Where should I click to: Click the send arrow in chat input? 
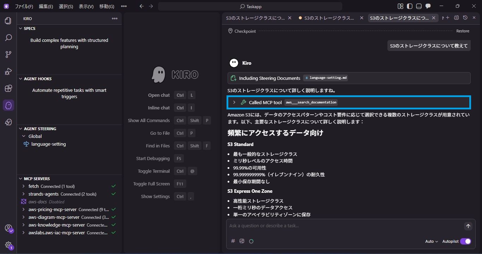pyautogui.click(x=468, y=226)
